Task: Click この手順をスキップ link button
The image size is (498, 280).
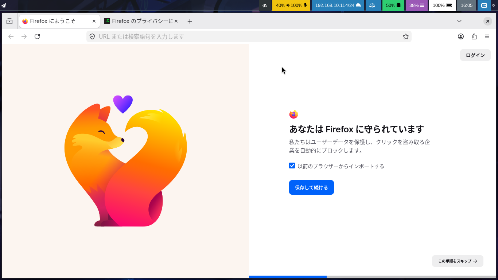Action: 458,261
